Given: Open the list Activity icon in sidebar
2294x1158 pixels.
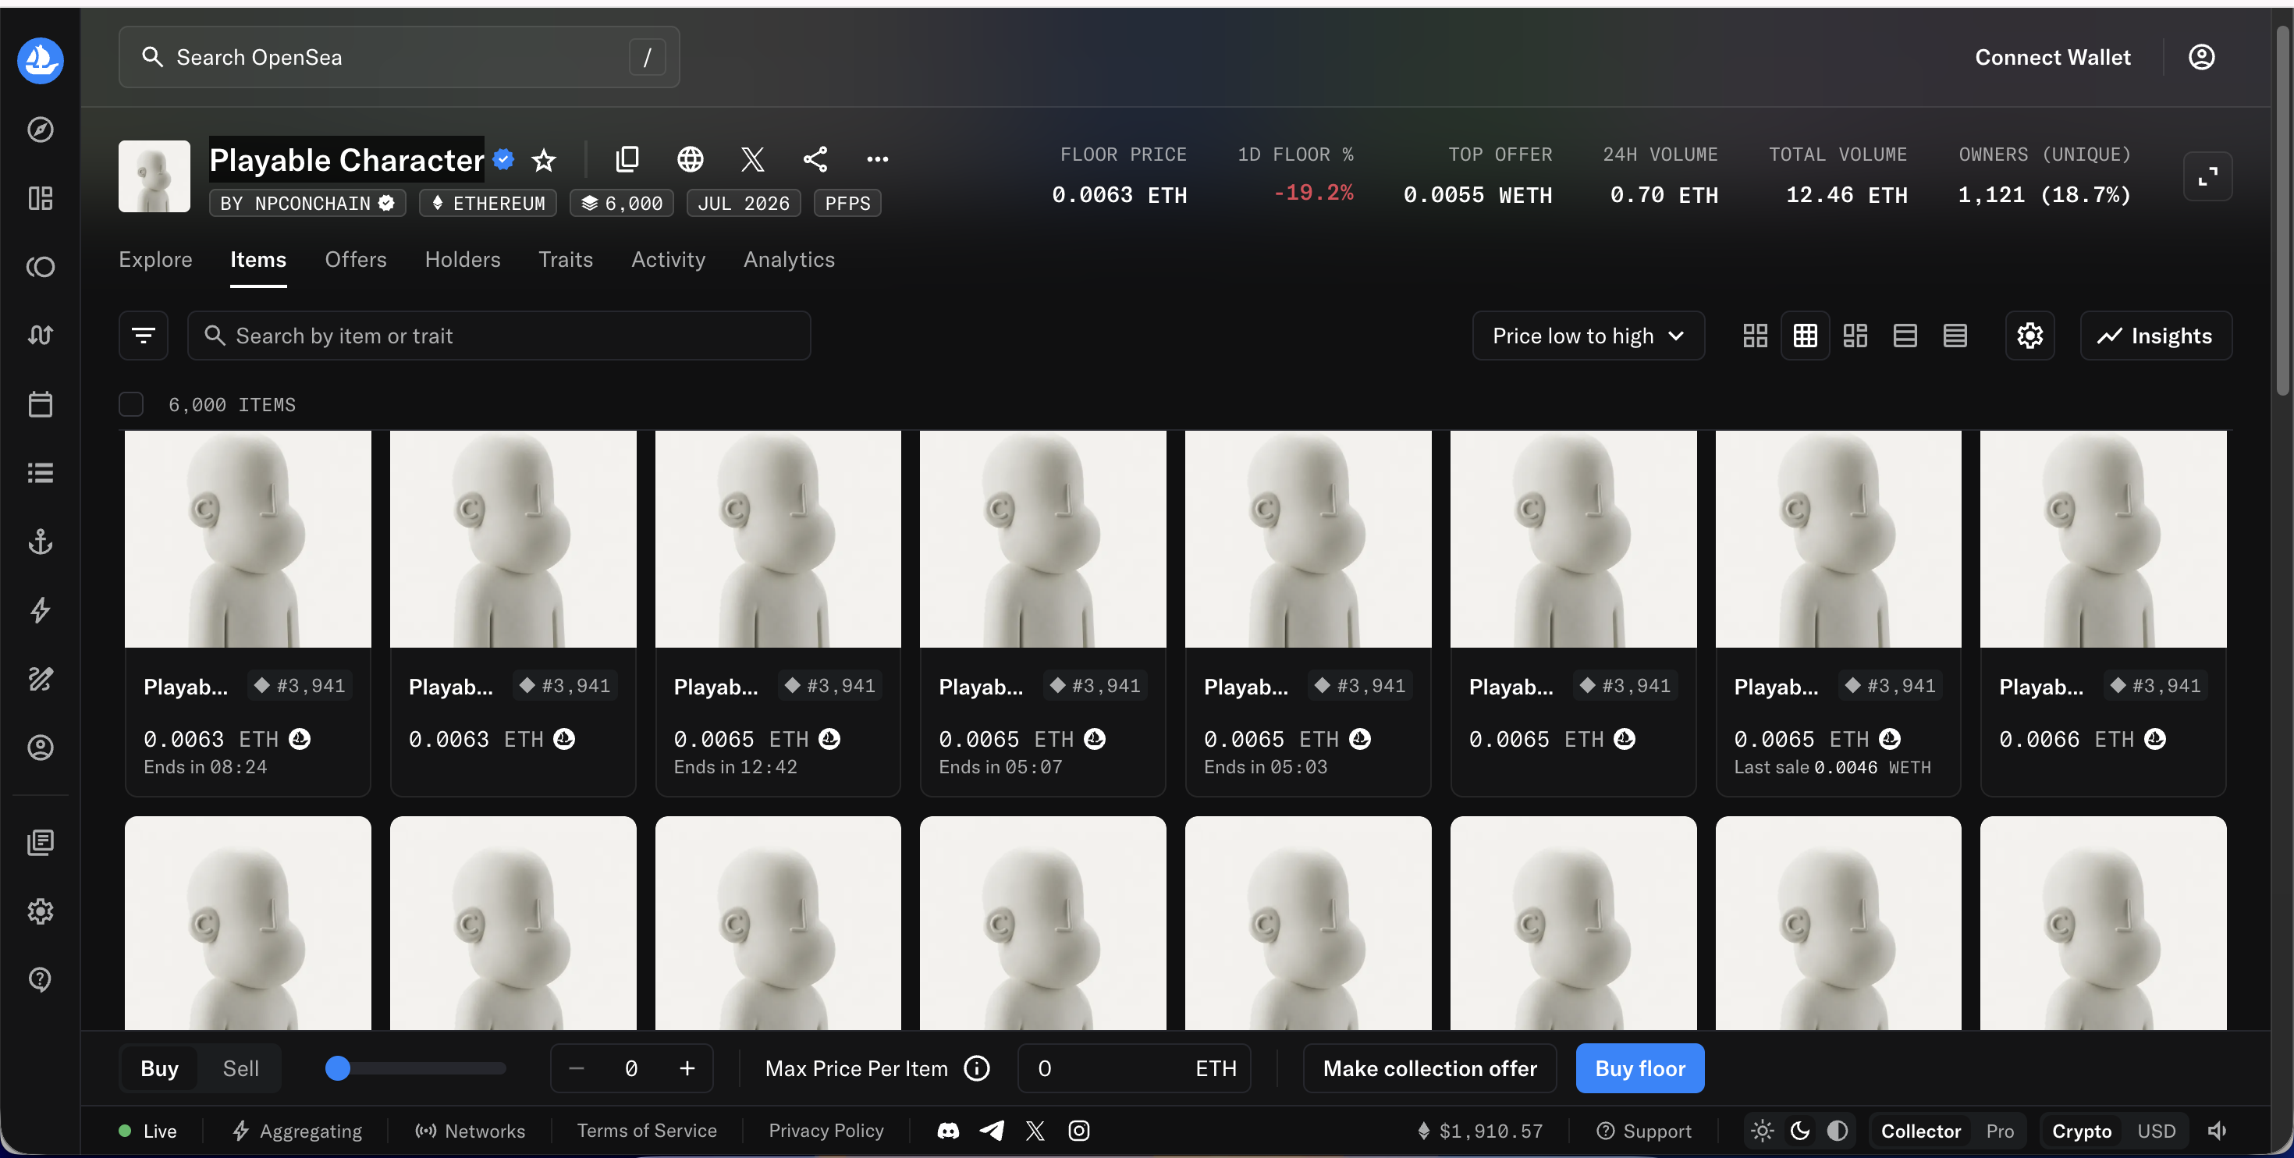Looking at the screenshot, I should point(40,473).
